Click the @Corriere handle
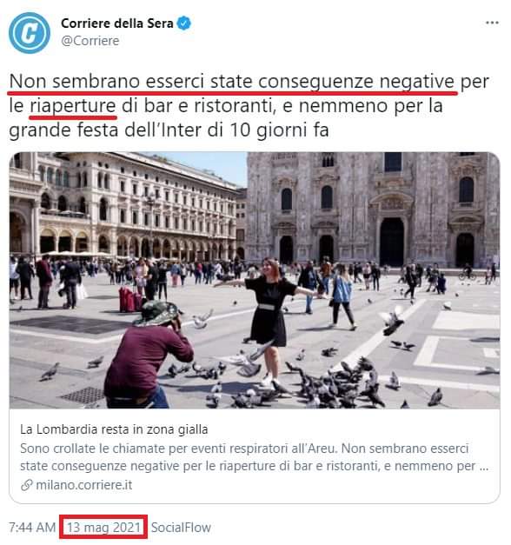 [90, 41]
